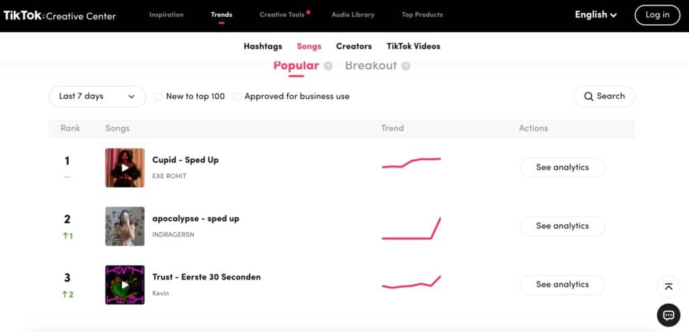Click the apocalypse - sped up trend chart
Screen dimensions: 689x332
coord(411,229)
